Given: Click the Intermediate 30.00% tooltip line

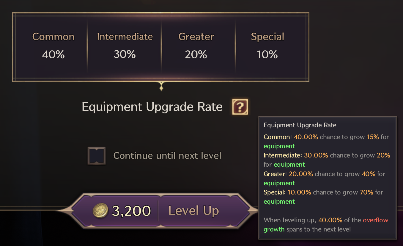Looking at the screenshot, I should (x=327, y=160).
